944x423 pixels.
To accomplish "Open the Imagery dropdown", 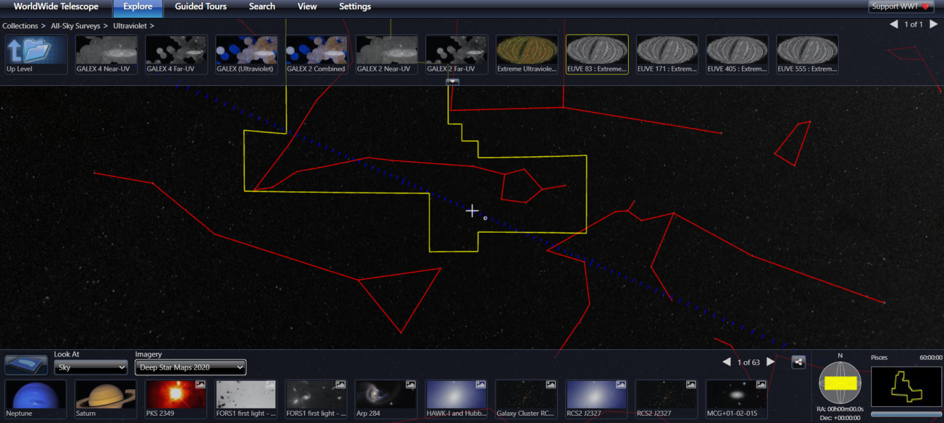I will [x=191, y=367].
